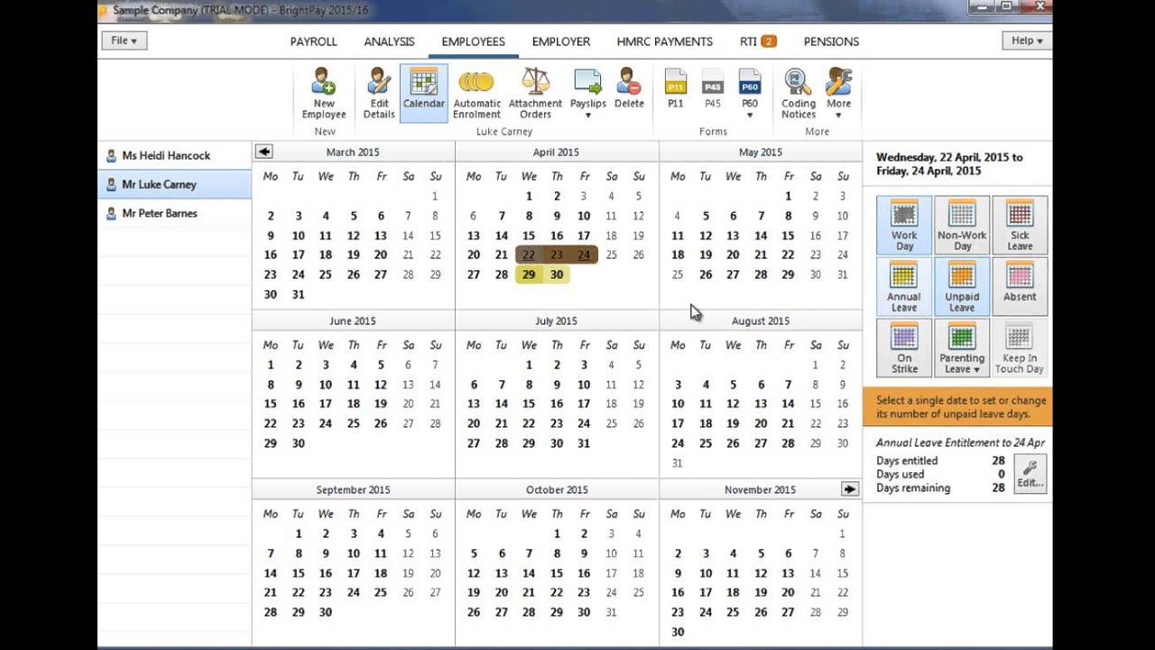Image resolution: width=1155 pixels, height=650 pixels.
Task: Select highlighted 30 April 2015
Action: pyautogui.click(x=557, y=274)
